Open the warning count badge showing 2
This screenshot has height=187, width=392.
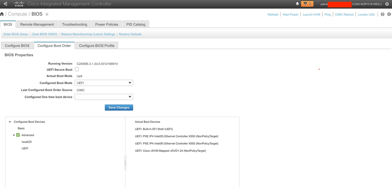(x=307, y=4)
